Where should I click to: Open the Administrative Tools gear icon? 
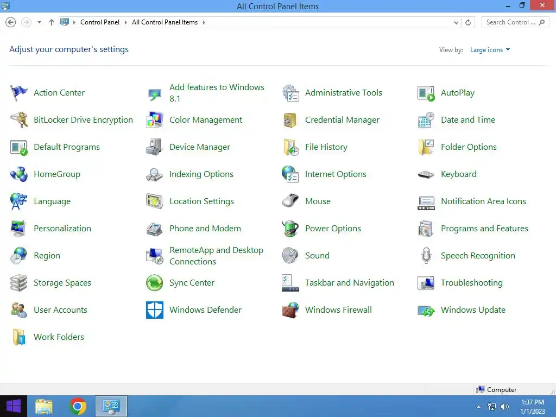click(x=290, y=93)
